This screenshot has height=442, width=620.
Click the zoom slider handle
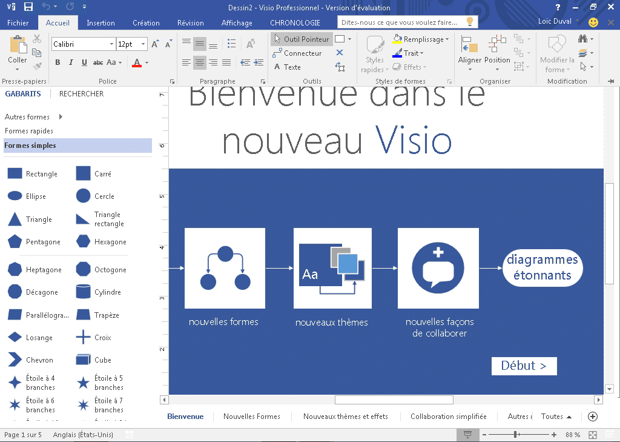tap(515, 435)
